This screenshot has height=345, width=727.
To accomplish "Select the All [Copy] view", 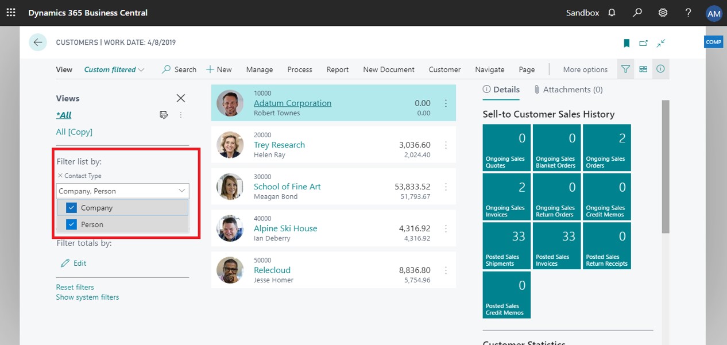I will pyautogui.click(x=74, y=132).
